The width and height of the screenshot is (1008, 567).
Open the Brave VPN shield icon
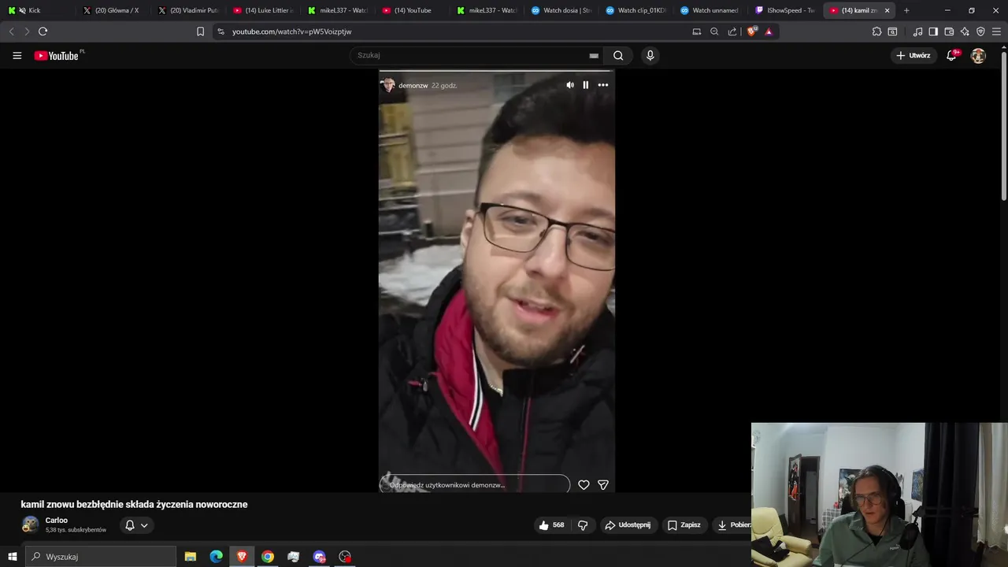pyautogui.click(x=980, y=31)
